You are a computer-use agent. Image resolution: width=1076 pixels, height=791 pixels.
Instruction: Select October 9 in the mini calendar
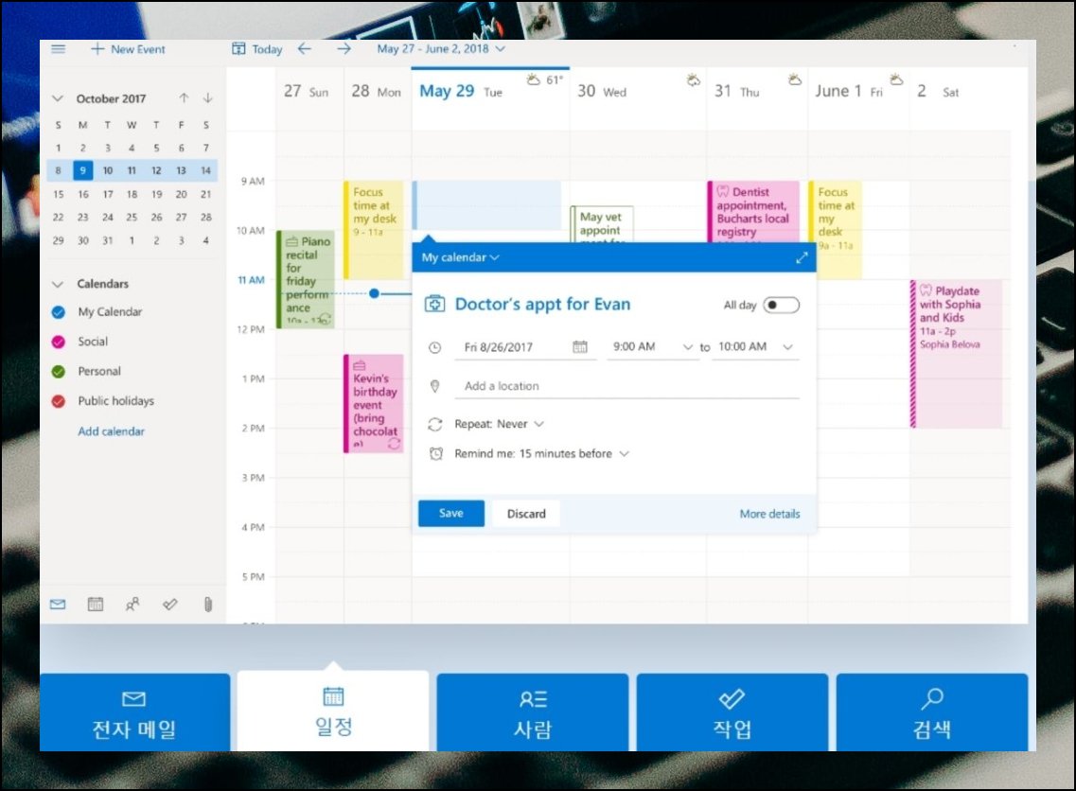[82, 170]
